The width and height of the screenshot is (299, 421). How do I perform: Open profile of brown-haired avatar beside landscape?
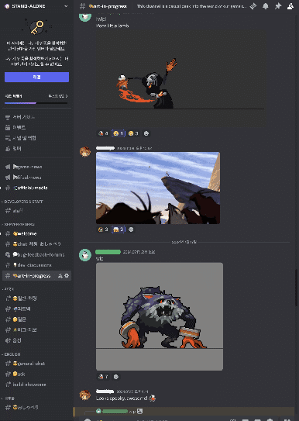click(x=85, y=152)
